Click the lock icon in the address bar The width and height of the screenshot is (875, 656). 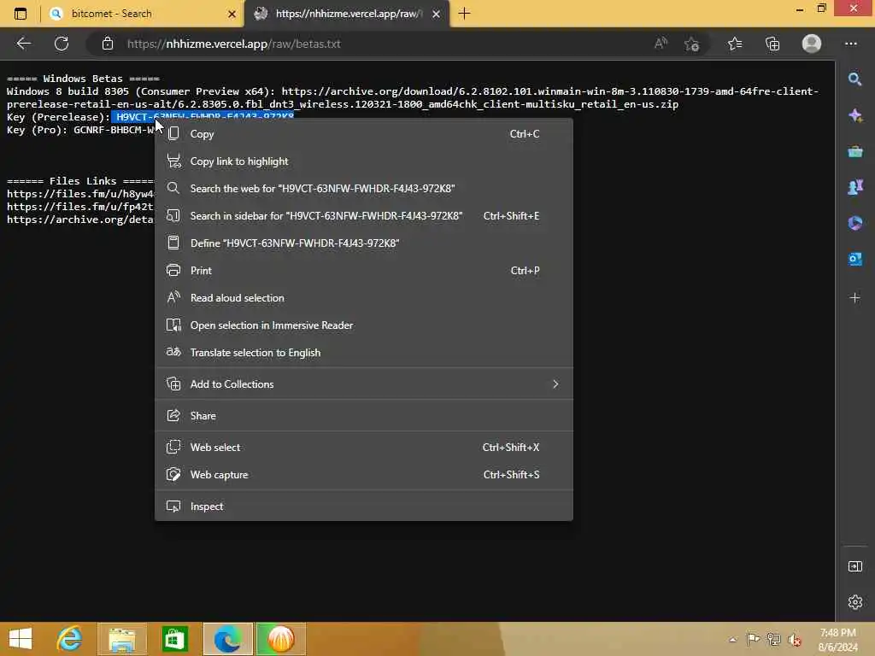pos(108,44)
